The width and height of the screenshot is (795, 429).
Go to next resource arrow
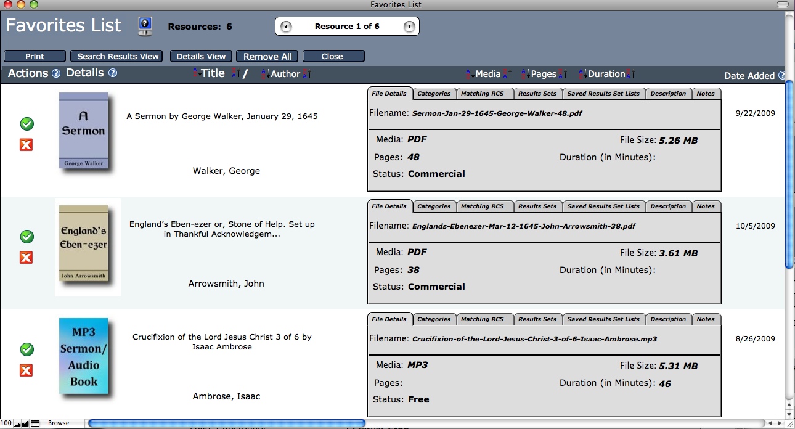pos(409,27)
